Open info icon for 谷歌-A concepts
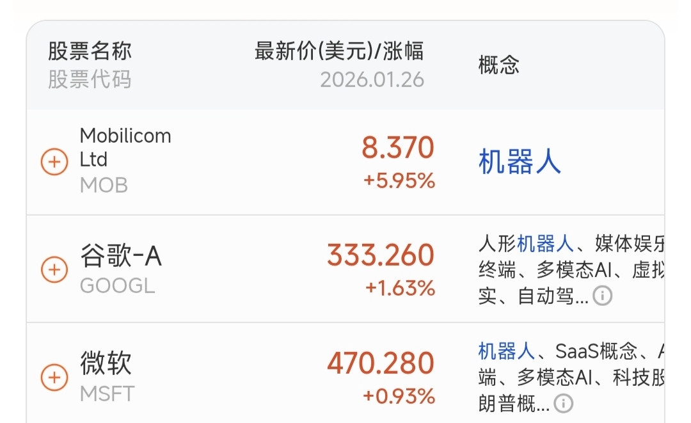691x423 pixels. click(602, 296)
